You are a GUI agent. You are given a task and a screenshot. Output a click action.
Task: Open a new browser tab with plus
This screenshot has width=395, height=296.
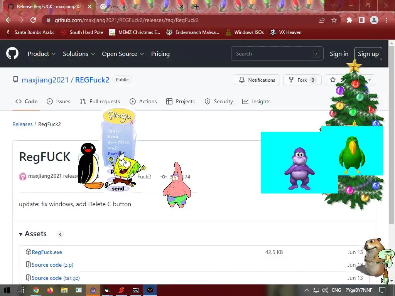click(x=196, y=7)
